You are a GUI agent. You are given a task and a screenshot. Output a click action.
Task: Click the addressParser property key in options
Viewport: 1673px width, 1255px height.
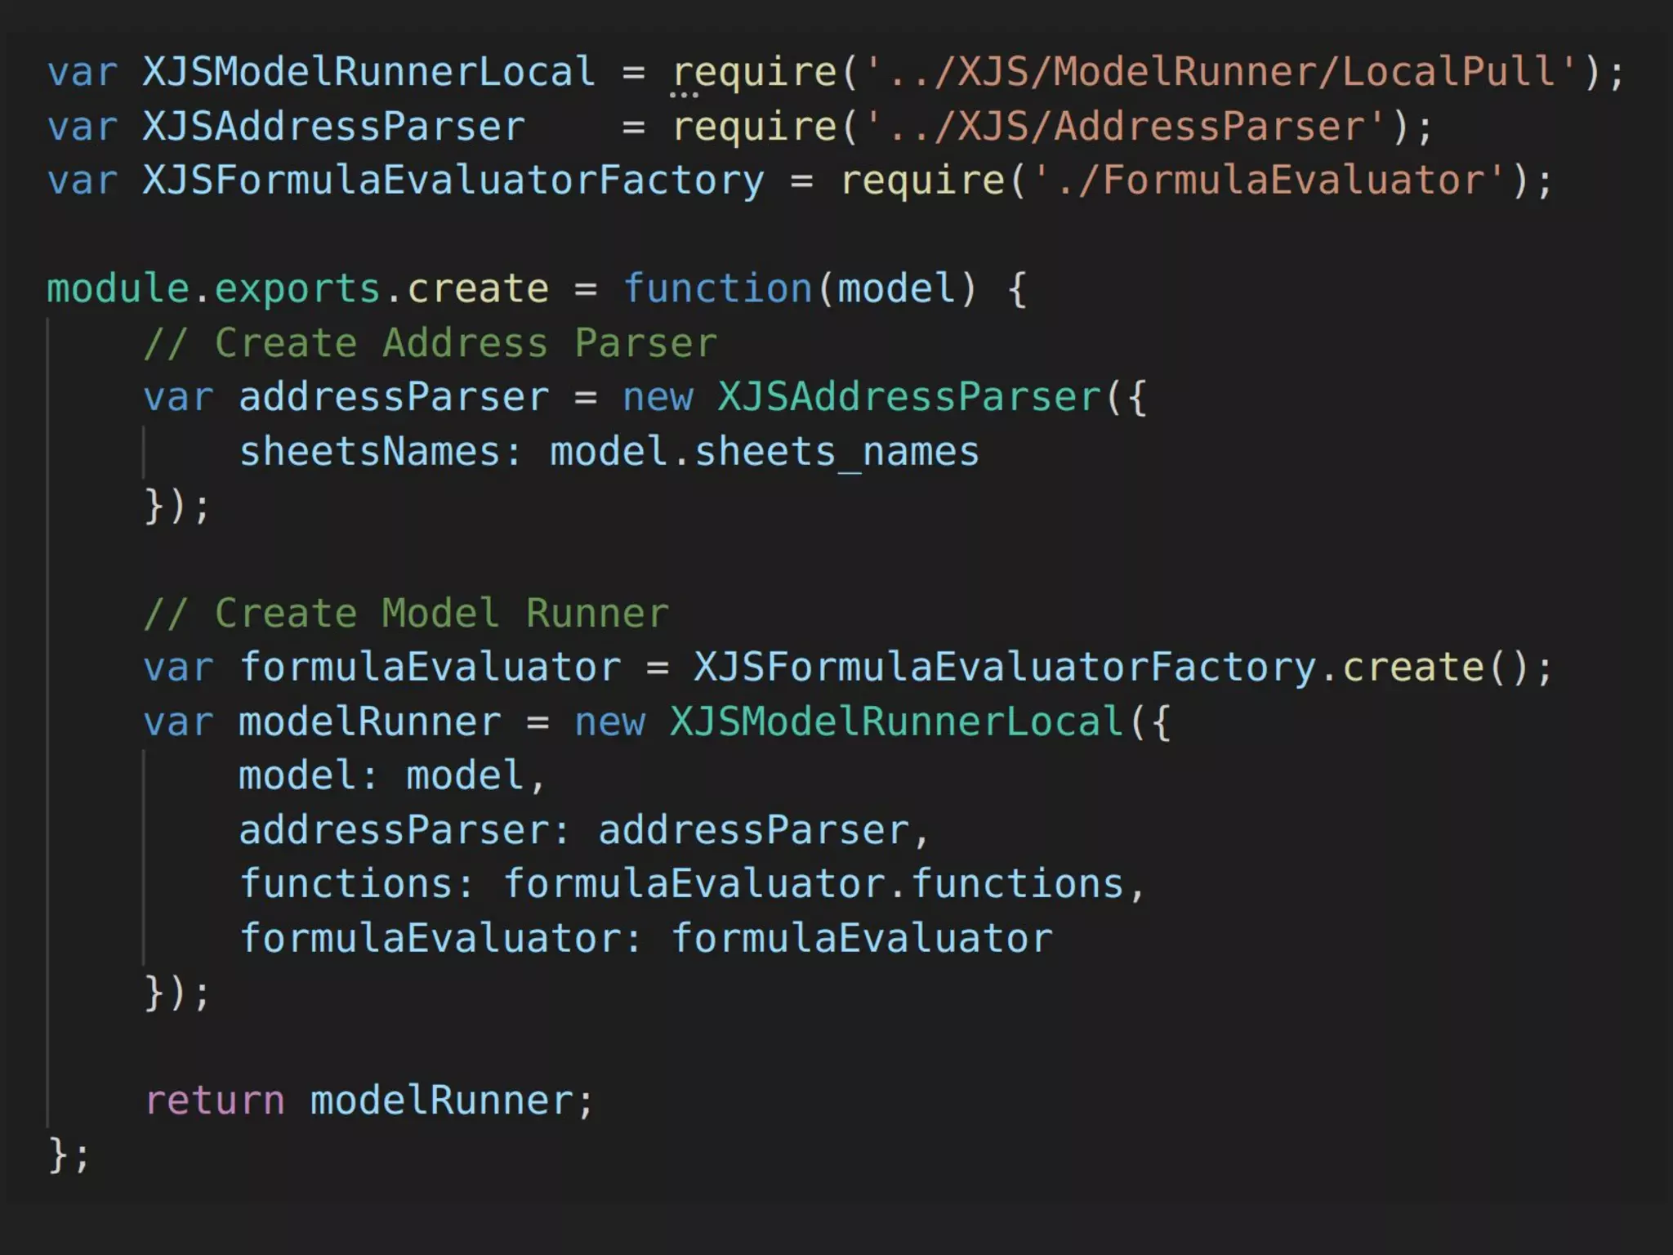tap(395, 830)
